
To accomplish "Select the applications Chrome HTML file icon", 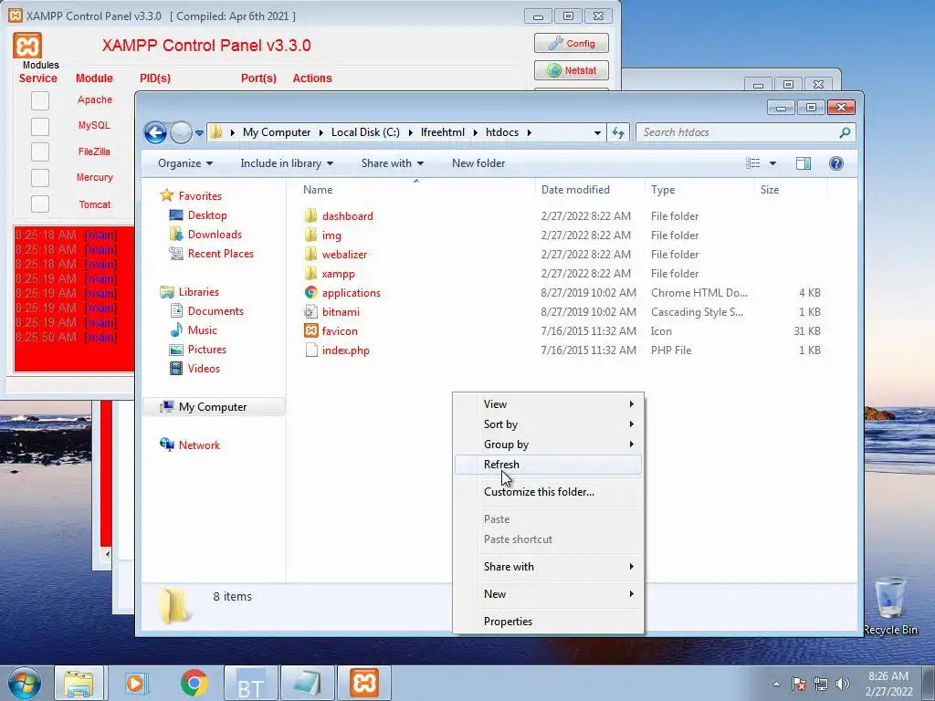I will click(x=310, y=293).
